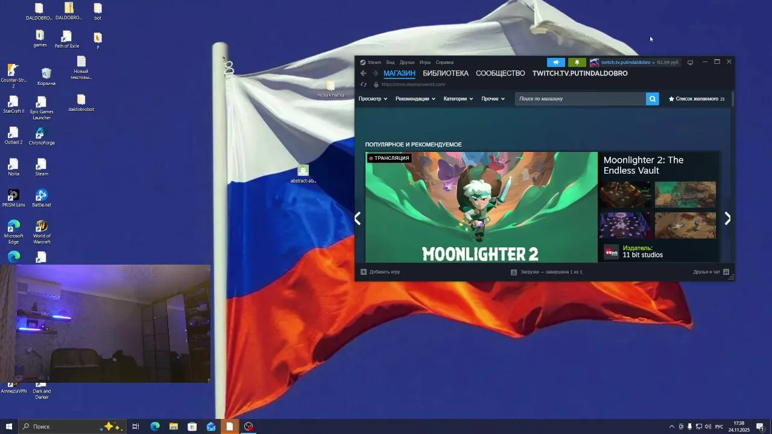This screenshot has width=772, height=434.
Task: Click the Windows taskbar Поиск search box
Action: (x=72, y=427)
